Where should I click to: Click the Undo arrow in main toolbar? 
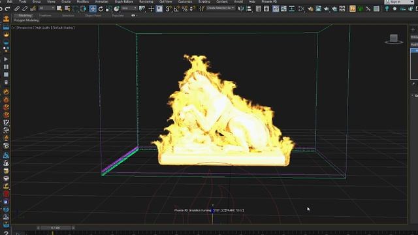(1, 9)
